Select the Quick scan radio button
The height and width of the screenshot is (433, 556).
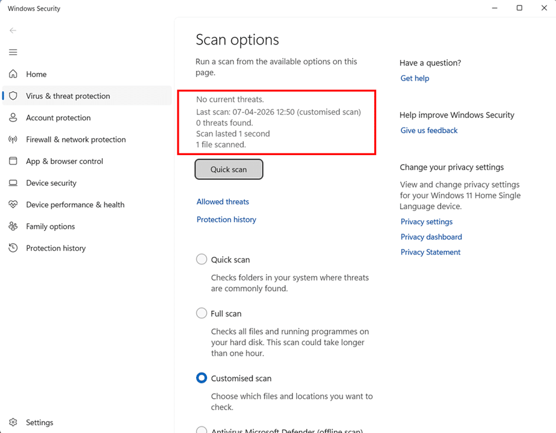coord(202,260)
